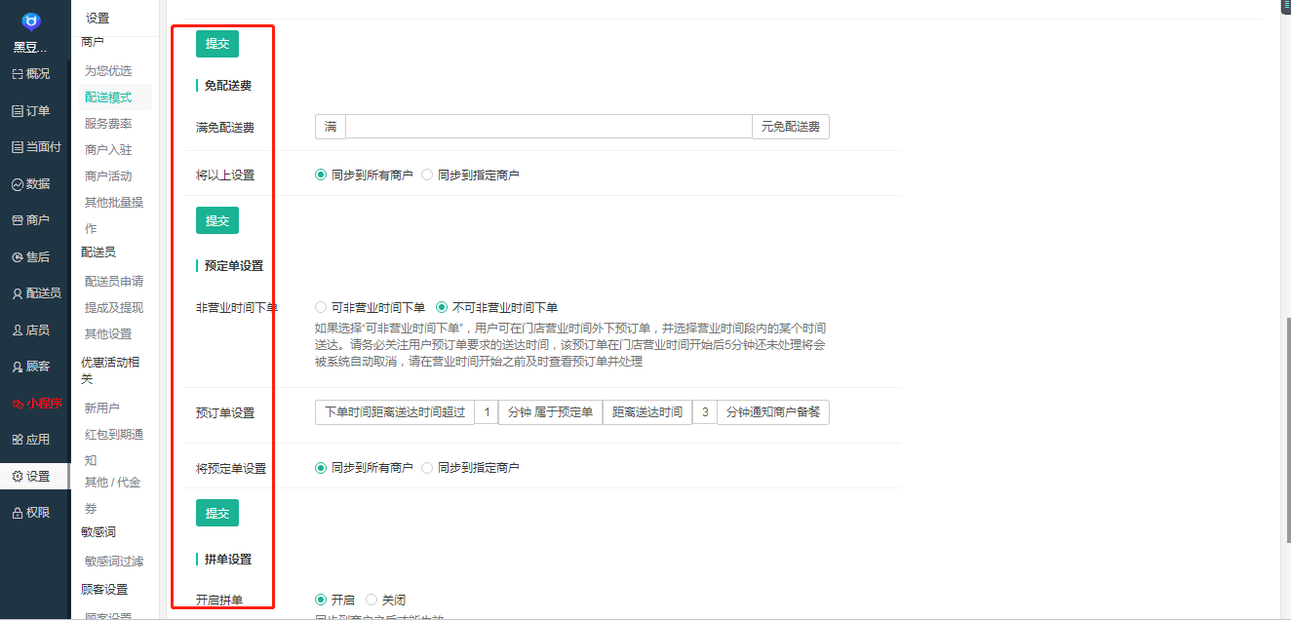Click the 免配送费 section heading
Screen dimensions: 1291x621
coord(228,86)
